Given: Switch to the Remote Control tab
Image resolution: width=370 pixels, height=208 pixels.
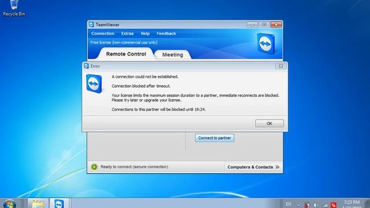Looking at the screenshot, I should (x=126, y=54).
